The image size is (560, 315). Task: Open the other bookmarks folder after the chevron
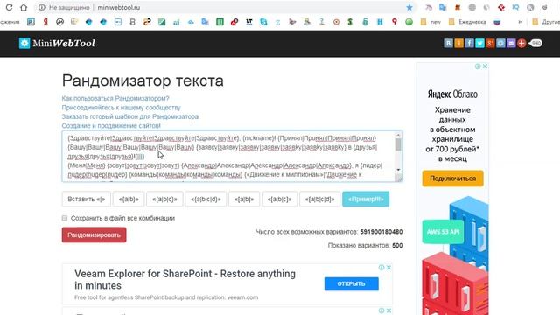545,22
